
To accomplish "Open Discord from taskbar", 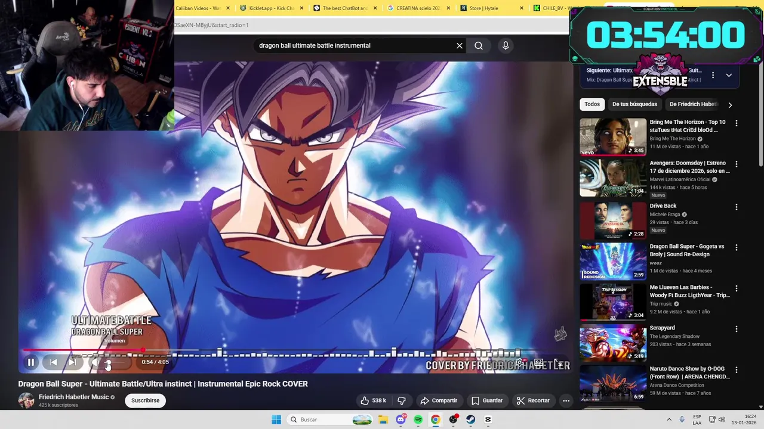I will pyautogui.click(x=401, y=419).
